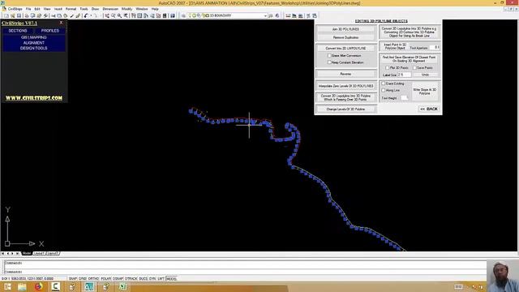The height and width of the screenshot is (292, 519).
Task: Open DESIGN TOOLS in CivilStrips panel
Action: pyautogui.click(x=34, y=48)
